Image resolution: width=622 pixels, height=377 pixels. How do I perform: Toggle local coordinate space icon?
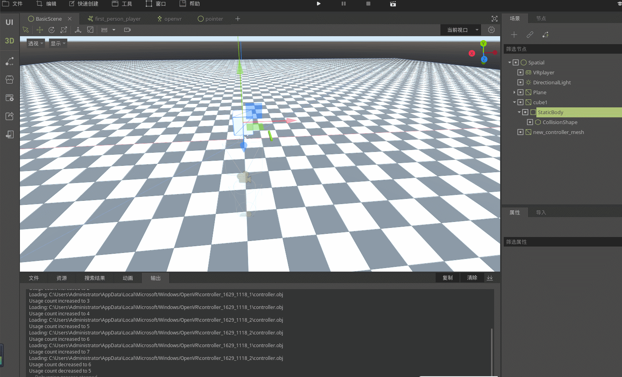click(x=78, y=30)
